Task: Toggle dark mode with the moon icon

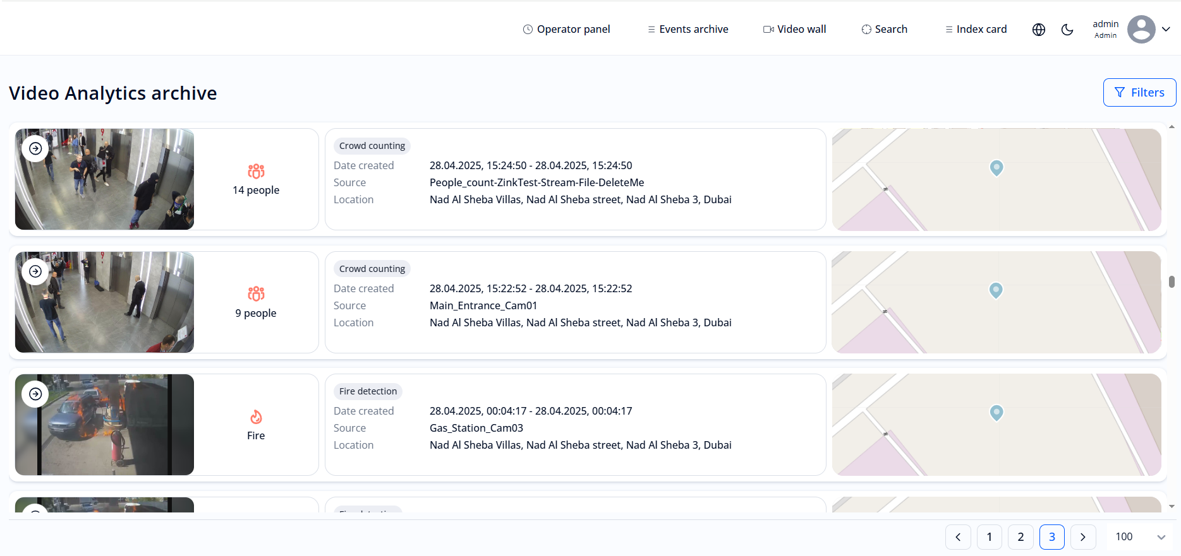Action: coord(1067,30)
